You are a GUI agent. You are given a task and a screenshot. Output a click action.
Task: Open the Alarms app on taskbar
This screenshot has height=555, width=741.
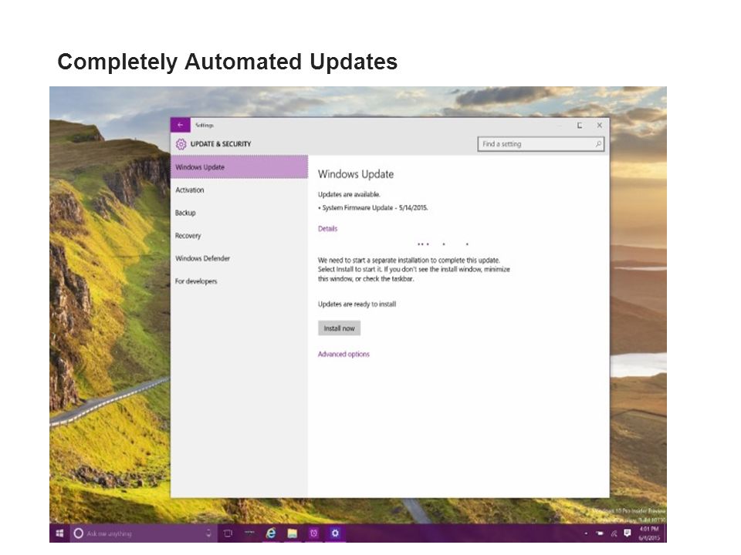point(313,533)
